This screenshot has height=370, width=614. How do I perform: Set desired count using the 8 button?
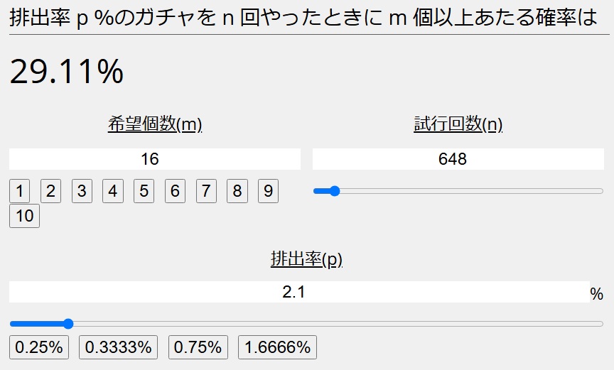click(x=237, y=191)
